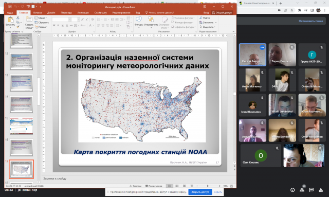Open Chrome tab search chevron
The width and height of the screenshot is (329, 197).
(297, 3)
